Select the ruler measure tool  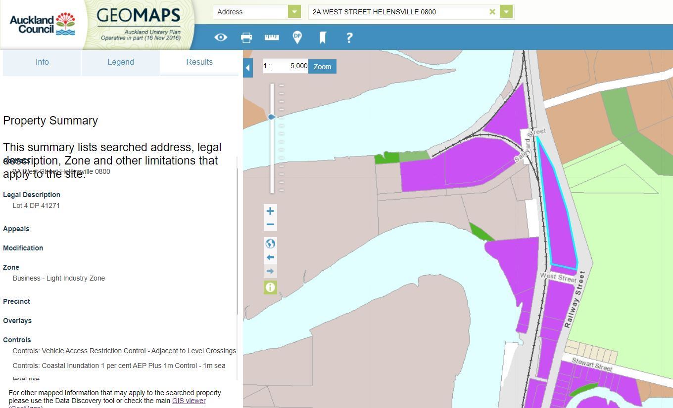click(272, 37)
